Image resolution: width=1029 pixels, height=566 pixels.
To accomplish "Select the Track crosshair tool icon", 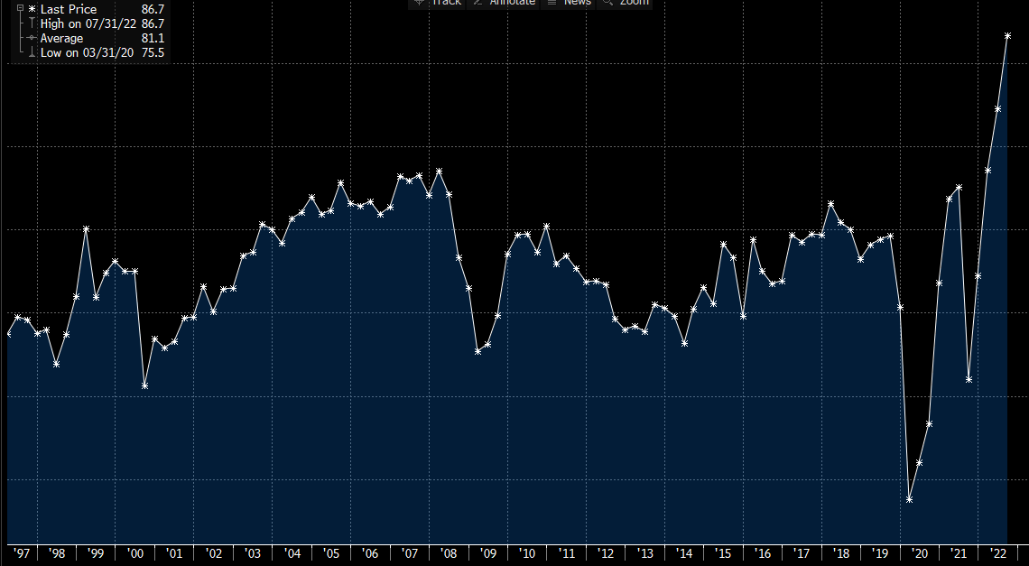I will click(419, 3).
